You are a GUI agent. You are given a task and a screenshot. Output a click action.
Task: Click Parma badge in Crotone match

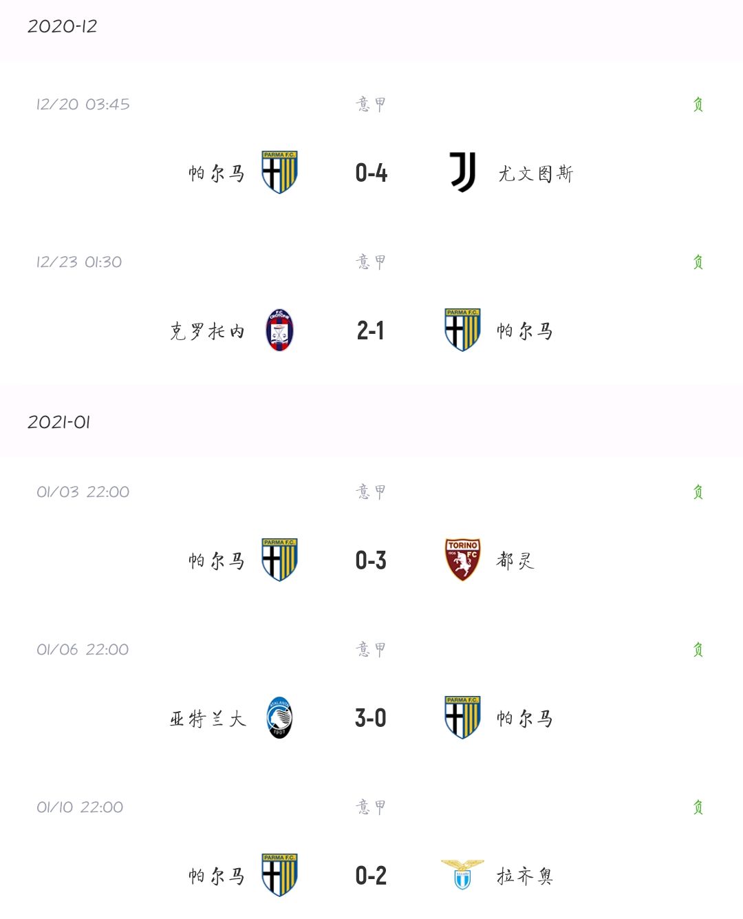tap(462, 330)
